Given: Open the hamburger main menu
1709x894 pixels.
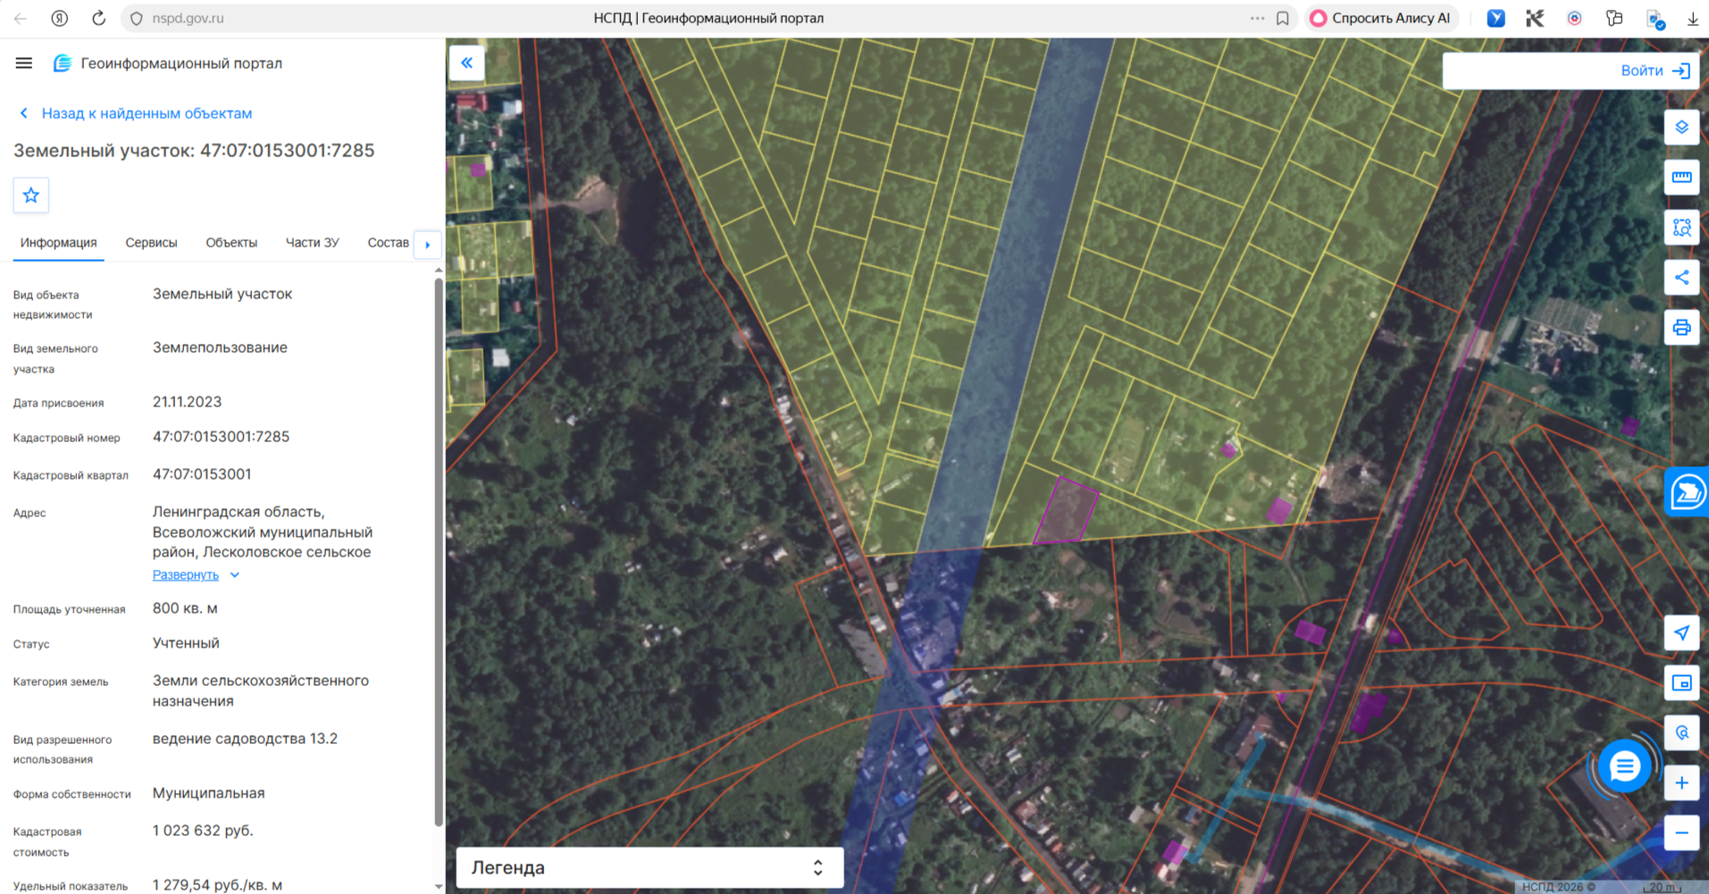Looking at the screenshot, I should click(24, 63).
